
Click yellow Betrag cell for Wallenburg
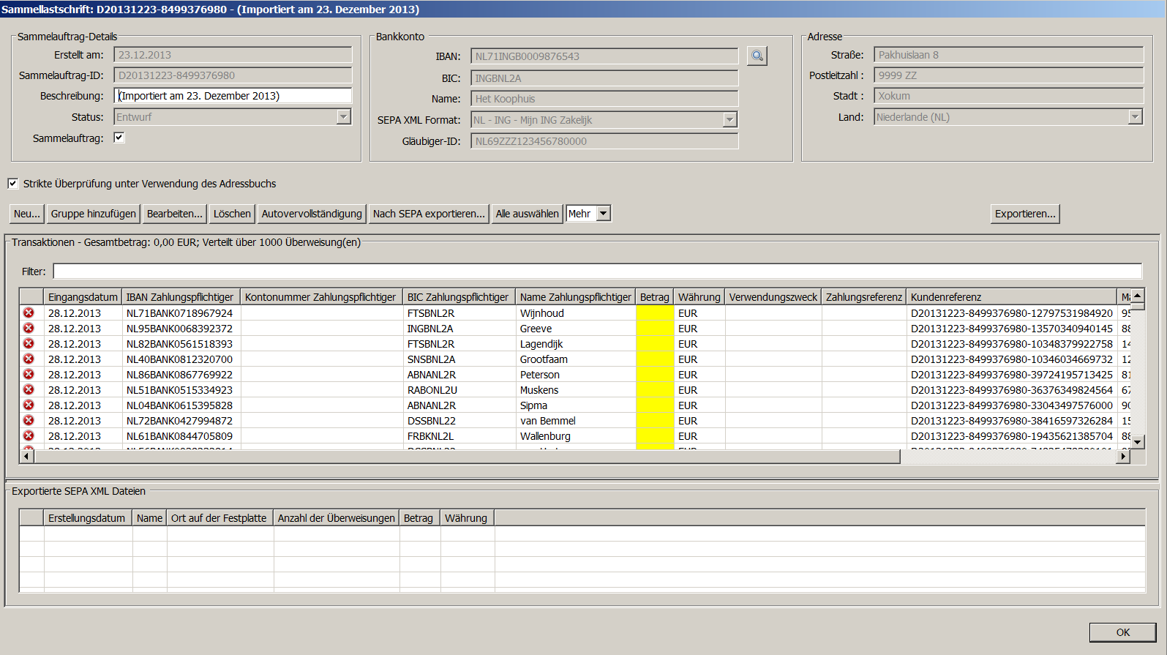click(654, 436)
